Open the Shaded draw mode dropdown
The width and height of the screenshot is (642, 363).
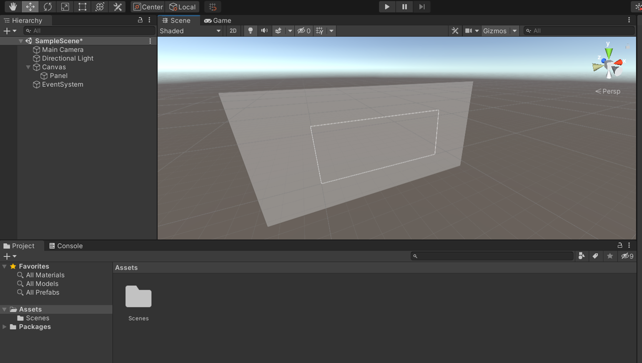[190, 30]
